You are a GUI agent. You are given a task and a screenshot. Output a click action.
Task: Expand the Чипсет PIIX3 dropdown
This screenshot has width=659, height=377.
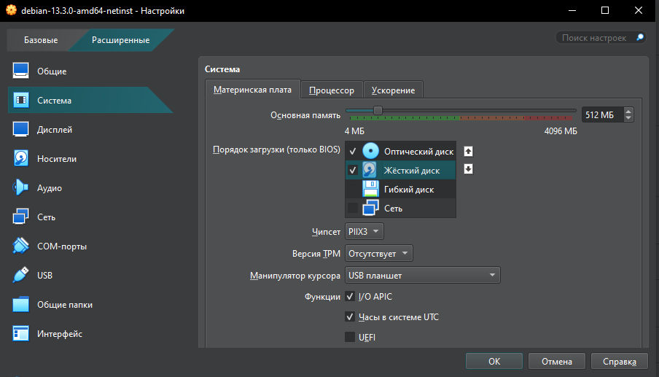pyautogui.click(x=364, y=232)
